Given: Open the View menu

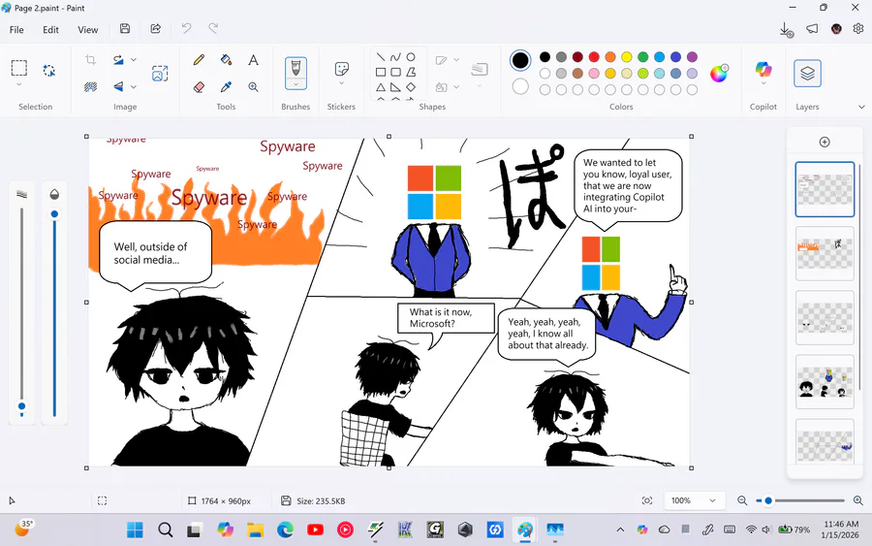Looking at the screenshot, I should point(88,29).
